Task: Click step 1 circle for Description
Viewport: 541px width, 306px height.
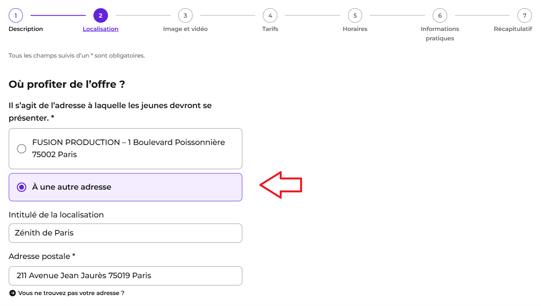Action: 16,16
